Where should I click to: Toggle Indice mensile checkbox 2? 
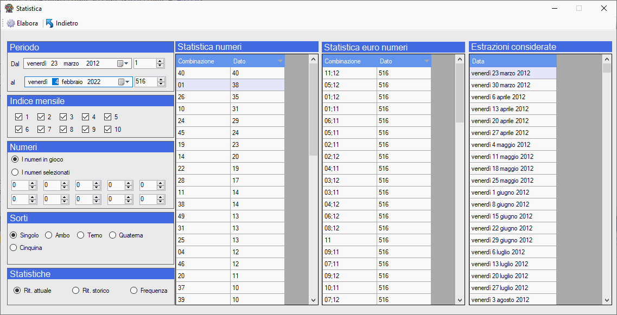(41, 117)
